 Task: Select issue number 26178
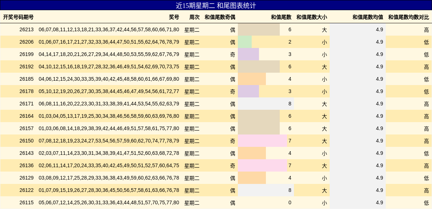coord(27,91)
